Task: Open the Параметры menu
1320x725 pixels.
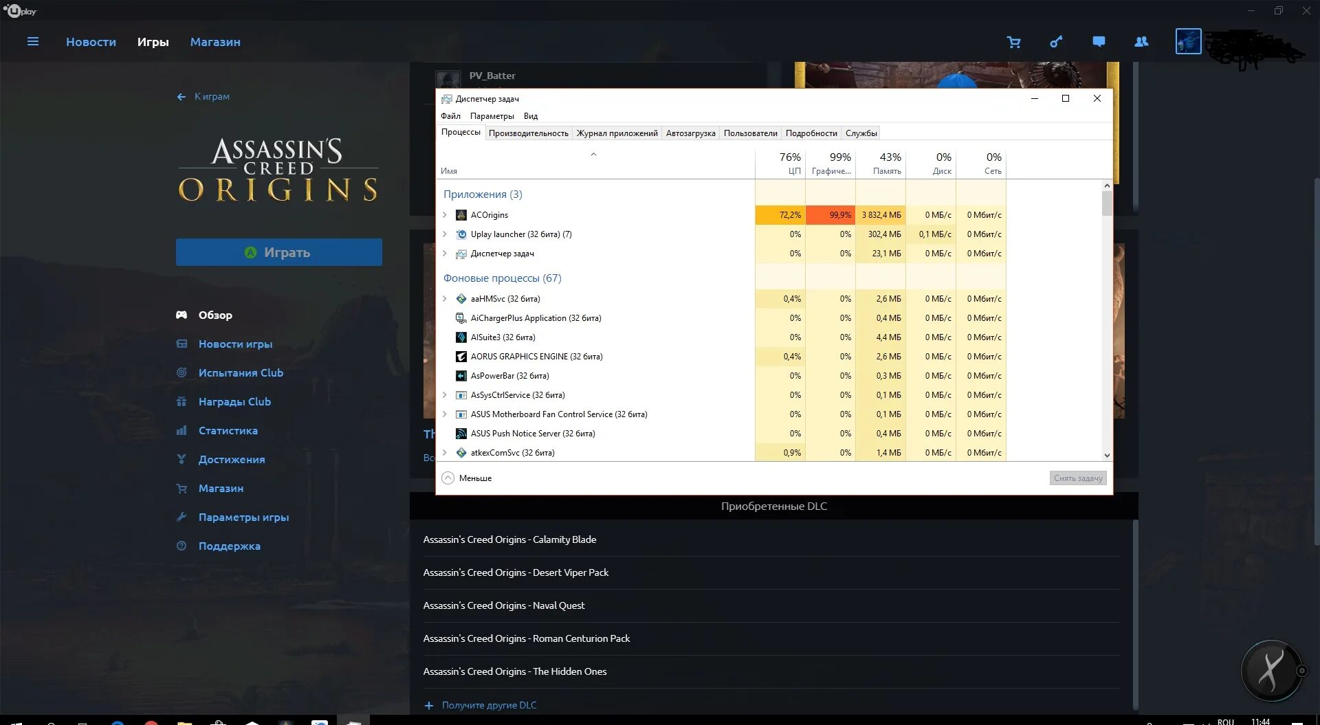Action: [x=492, y=116]
